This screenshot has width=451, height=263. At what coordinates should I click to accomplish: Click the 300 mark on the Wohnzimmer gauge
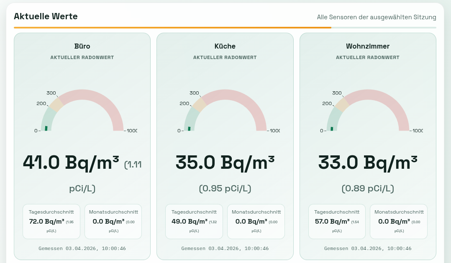[x=337, y=93]
